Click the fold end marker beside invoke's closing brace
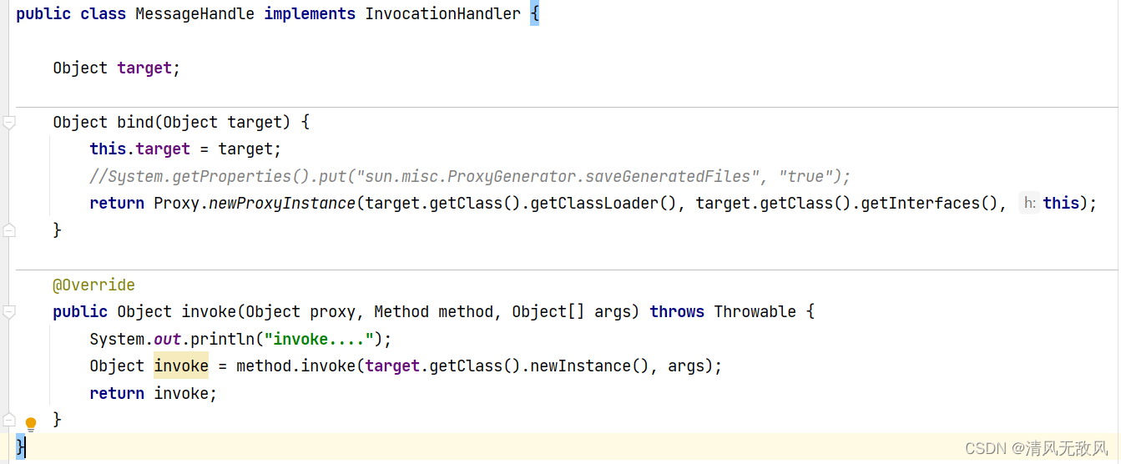Screen dimensions: 1121x464 [9, 419]
